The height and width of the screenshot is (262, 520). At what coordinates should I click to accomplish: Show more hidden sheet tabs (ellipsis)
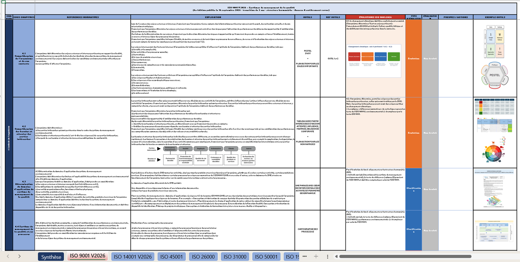pos(305,256)
